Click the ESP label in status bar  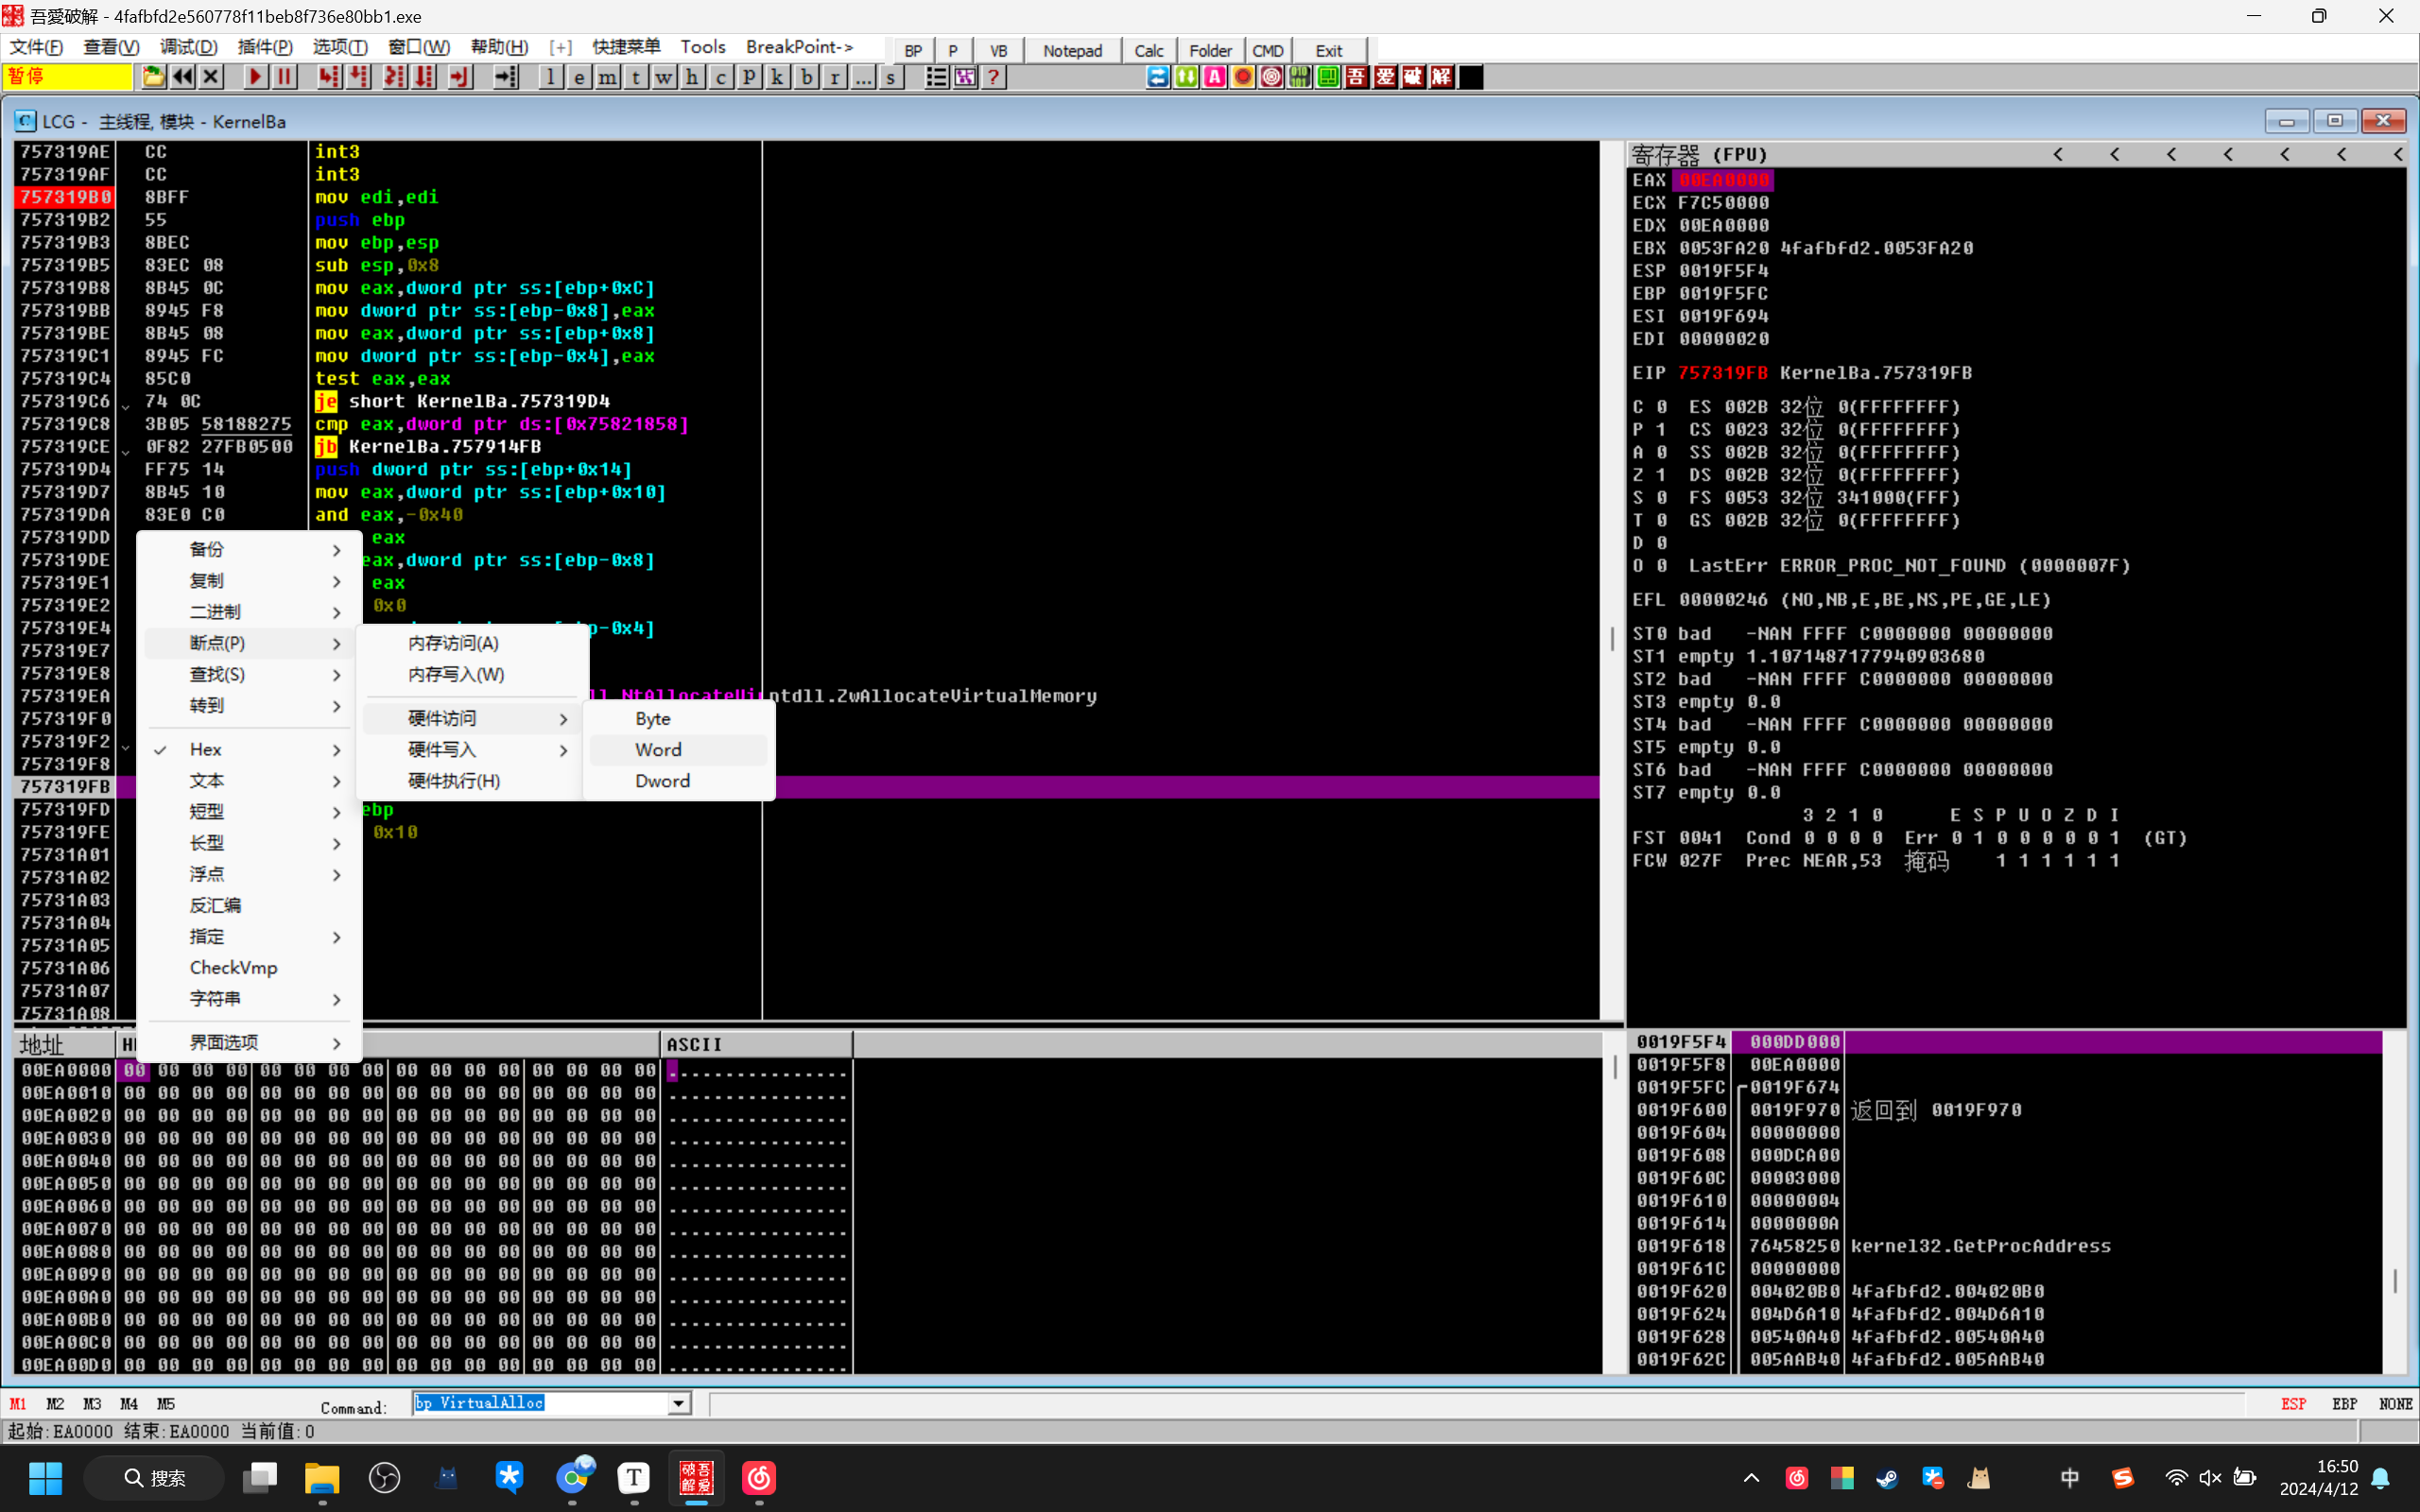tap(2293, 1404)
